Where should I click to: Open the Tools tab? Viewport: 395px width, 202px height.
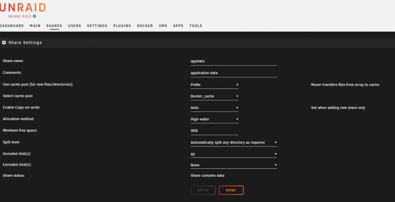196,26
